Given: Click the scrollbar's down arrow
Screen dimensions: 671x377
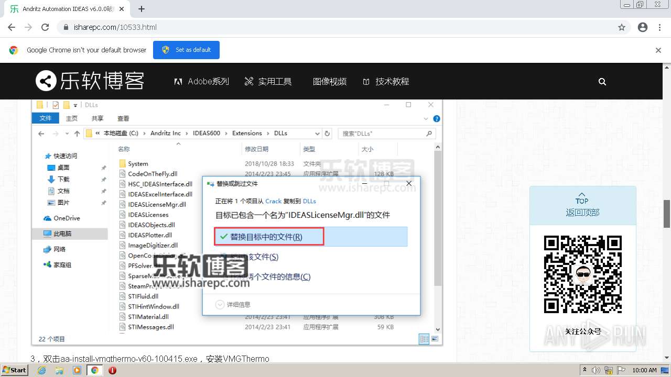Looking at the screenshot, I should pos(667,358).
